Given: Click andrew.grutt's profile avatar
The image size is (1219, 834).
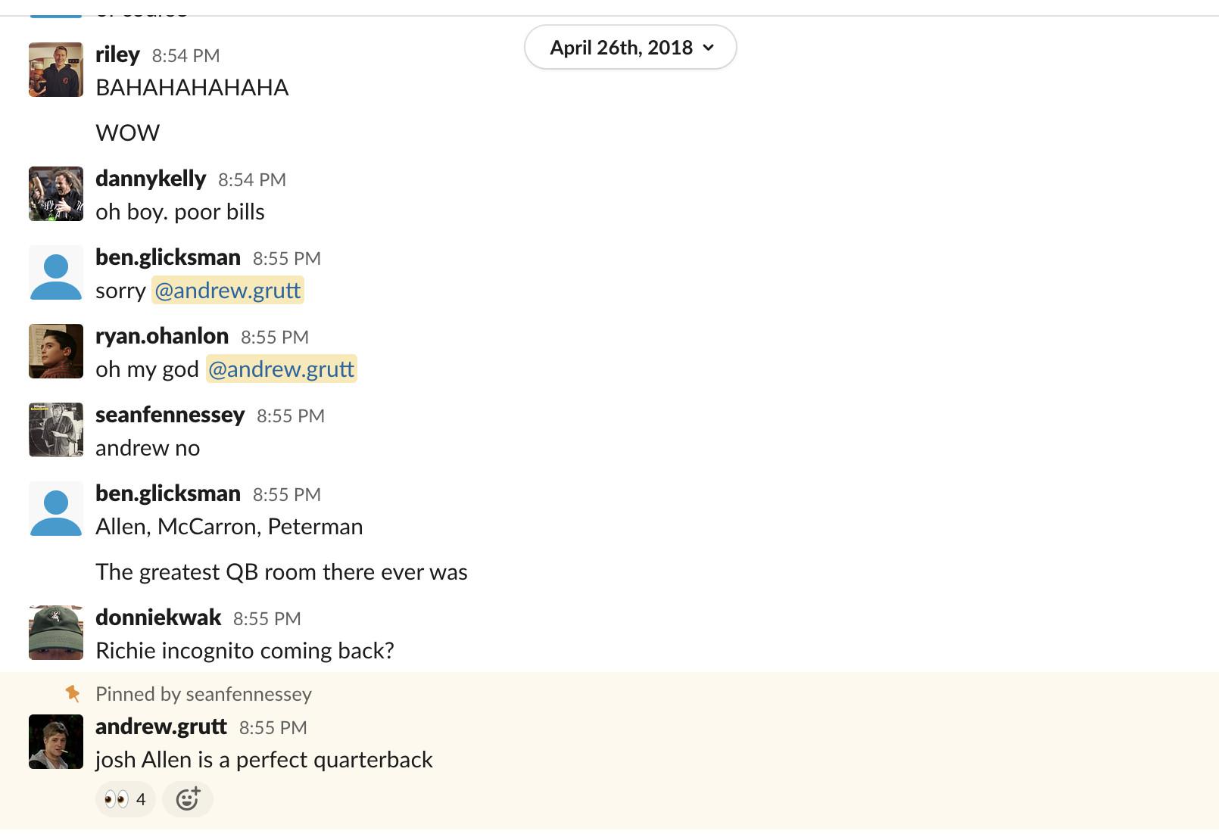Looking at the screenshot, I should tap(55, 742).
